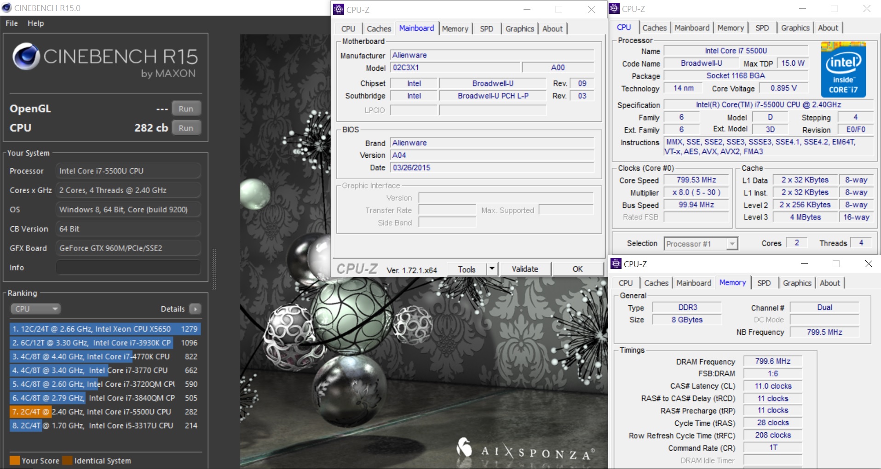Open the File menu in Cinebench
The image size is (881, 469).
[12, 23]
